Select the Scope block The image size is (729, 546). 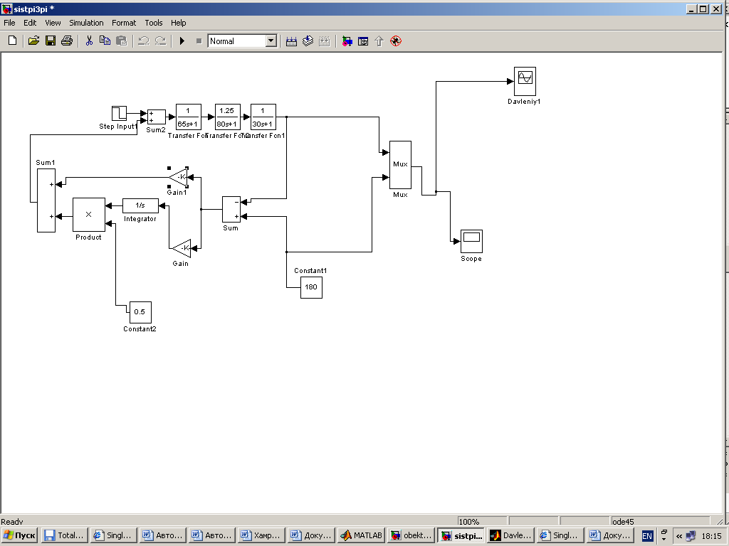[x=471, y=242]
